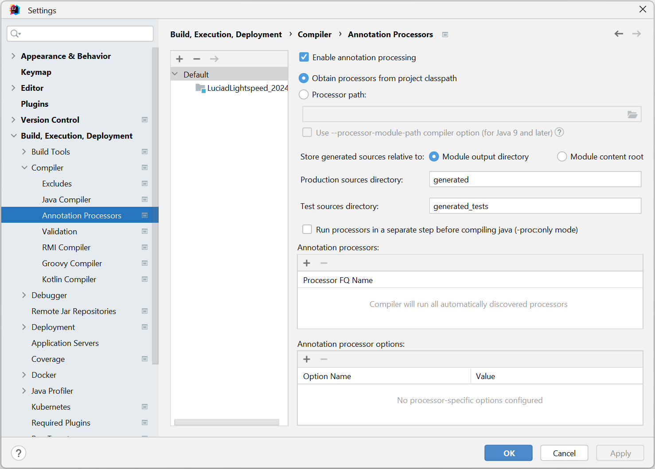Select Module content root radio
Viewport: 655px width, 469px height.
click(x=562, y=156)
